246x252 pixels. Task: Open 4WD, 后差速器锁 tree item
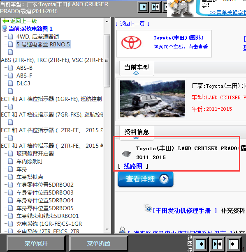[x=37, y=37]
